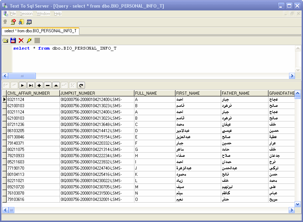This screenshot has height=222, width=303.
Task: Click the FIRST_NAME column header
Action: 198,93
